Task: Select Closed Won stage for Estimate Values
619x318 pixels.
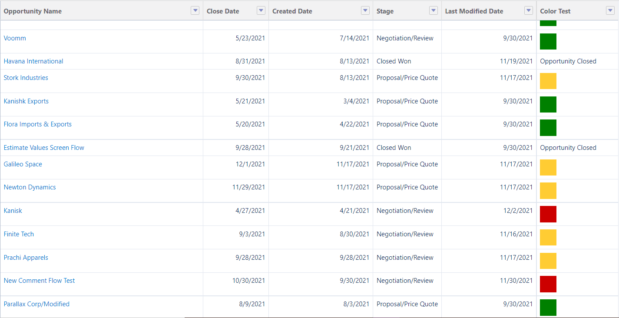Action: [394, 148]
